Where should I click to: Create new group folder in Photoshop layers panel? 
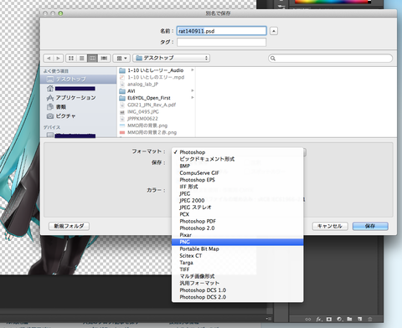[349, 319]
